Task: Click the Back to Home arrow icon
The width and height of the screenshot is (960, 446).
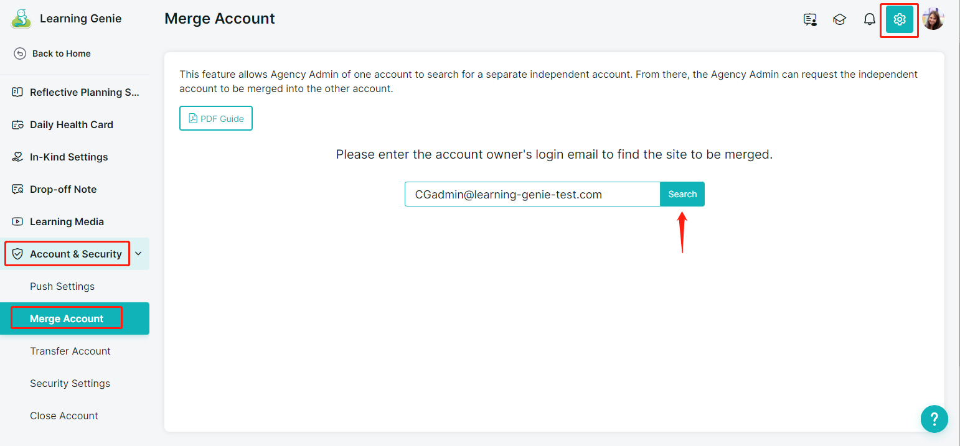Action: (20, 53)
